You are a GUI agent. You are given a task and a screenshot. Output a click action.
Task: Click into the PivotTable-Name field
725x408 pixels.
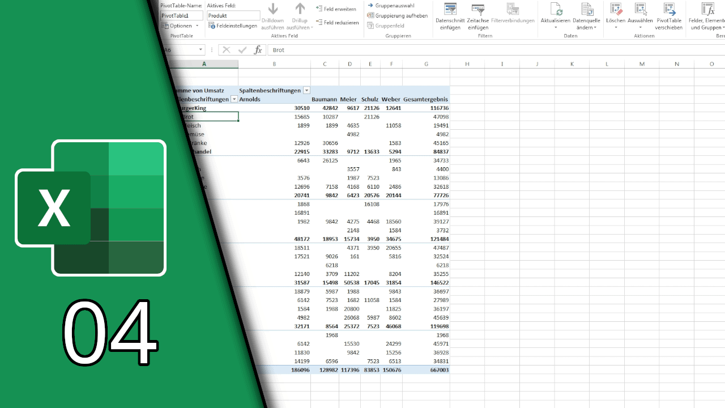pos(182,16)
